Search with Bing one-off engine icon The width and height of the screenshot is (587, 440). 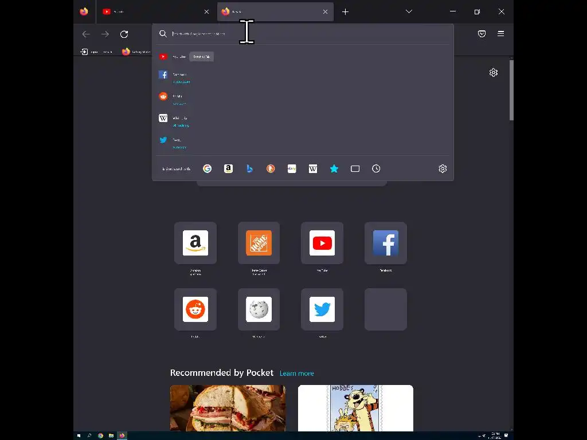coord(250,169)
